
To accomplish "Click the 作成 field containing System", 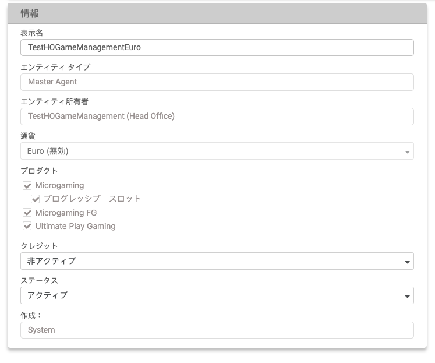I will click(217, 330).
